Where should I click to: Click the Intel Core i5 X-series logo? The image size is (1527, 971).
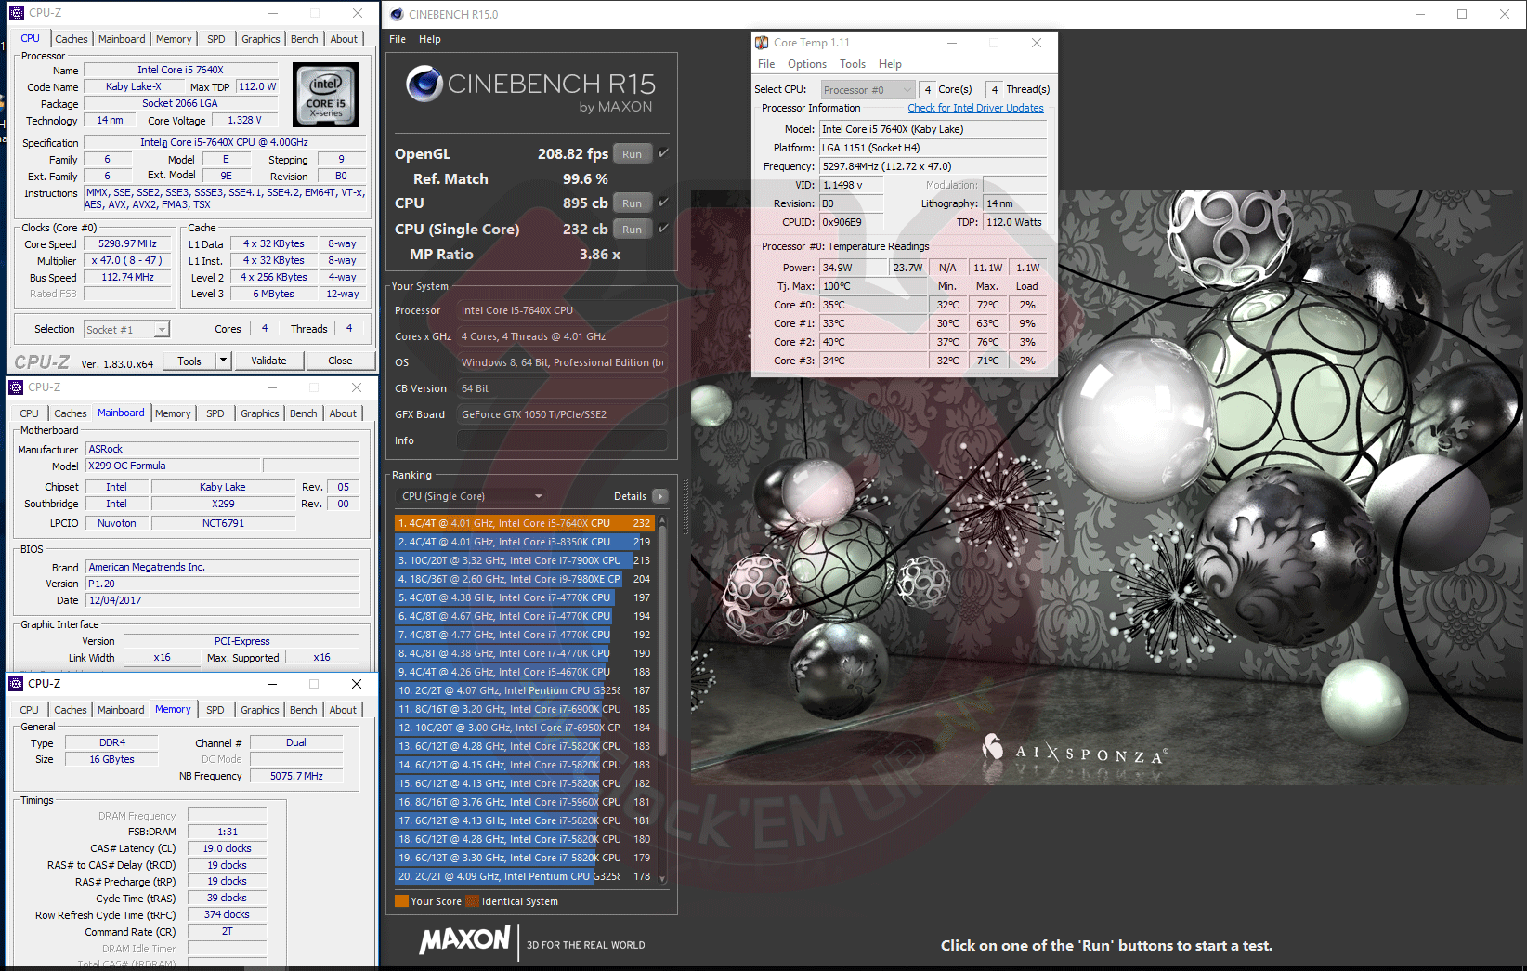(325, 95)
